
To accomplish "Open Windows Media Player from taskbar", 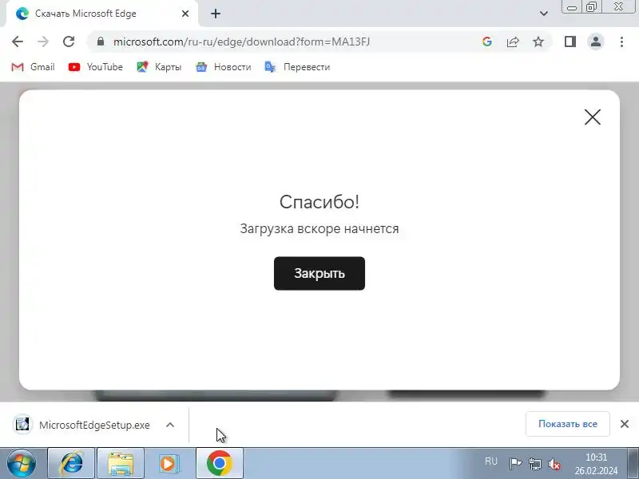I will (x=169, y=463).
